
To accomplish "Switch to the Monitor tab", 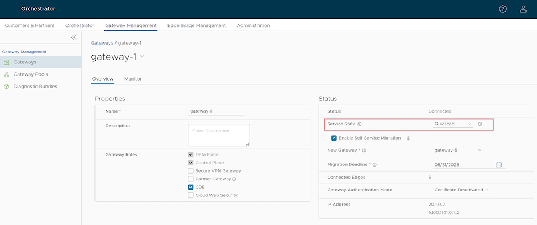I will coord(133,79).
